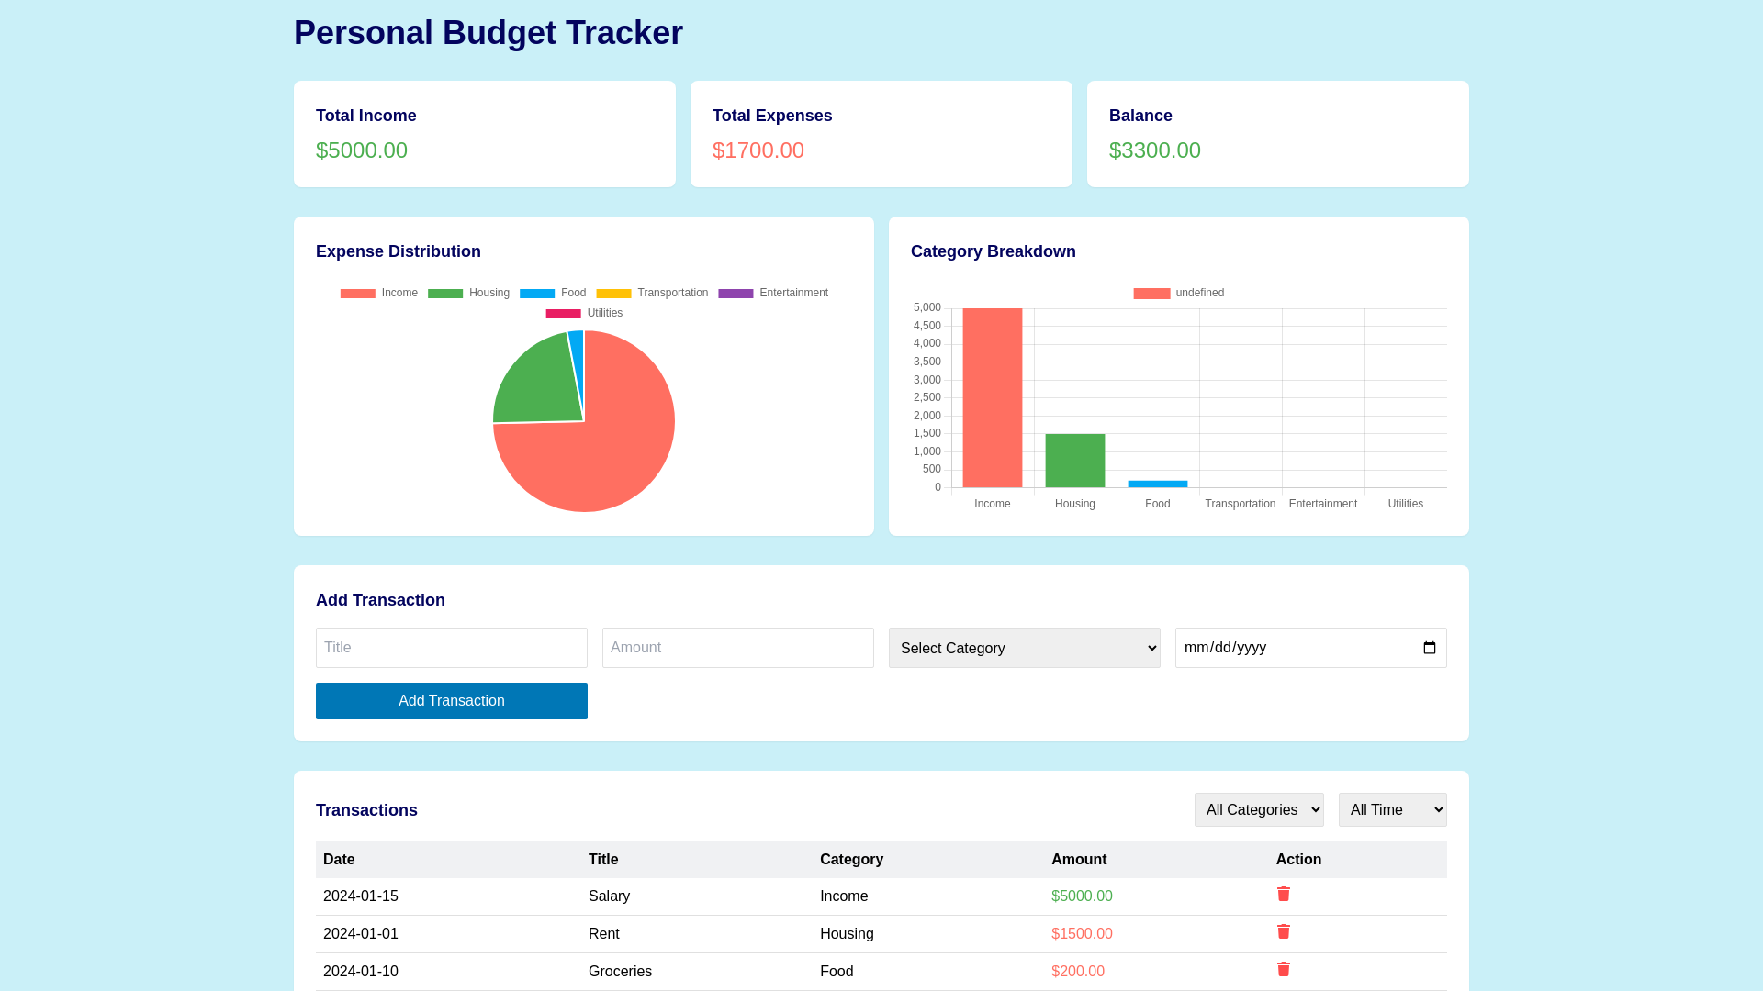Focus the Title input field
1763x991 pixels.
click(451, 648)
